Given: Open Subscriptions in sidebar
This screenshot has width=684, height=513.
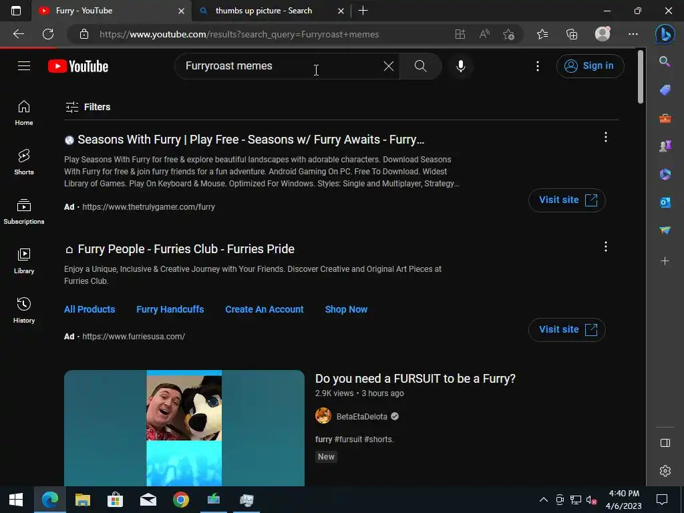Looking at the screenshot, I should point(24,212).
